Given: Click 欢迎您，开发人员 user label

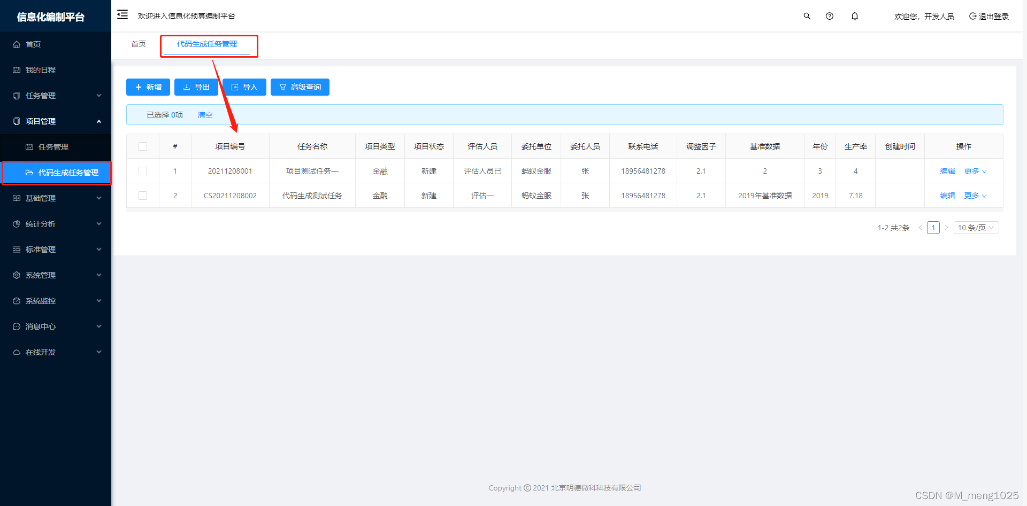Looking at the screenshot, I should (x=924, y=17).
